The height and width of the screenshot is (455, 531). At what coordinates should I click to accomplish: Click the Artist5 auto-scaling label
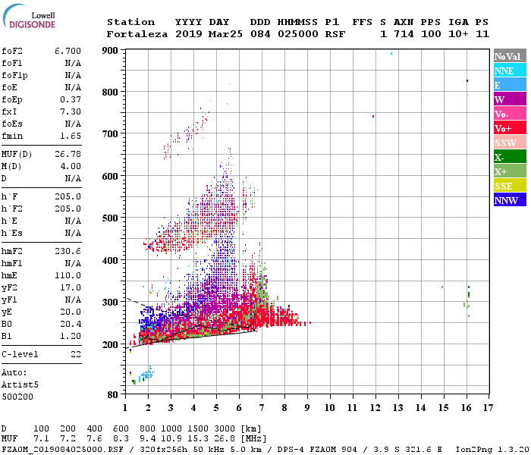click(x=20, y=385)
